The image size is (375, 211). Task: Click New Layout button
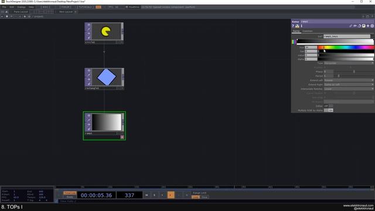[x=66, y=12]
